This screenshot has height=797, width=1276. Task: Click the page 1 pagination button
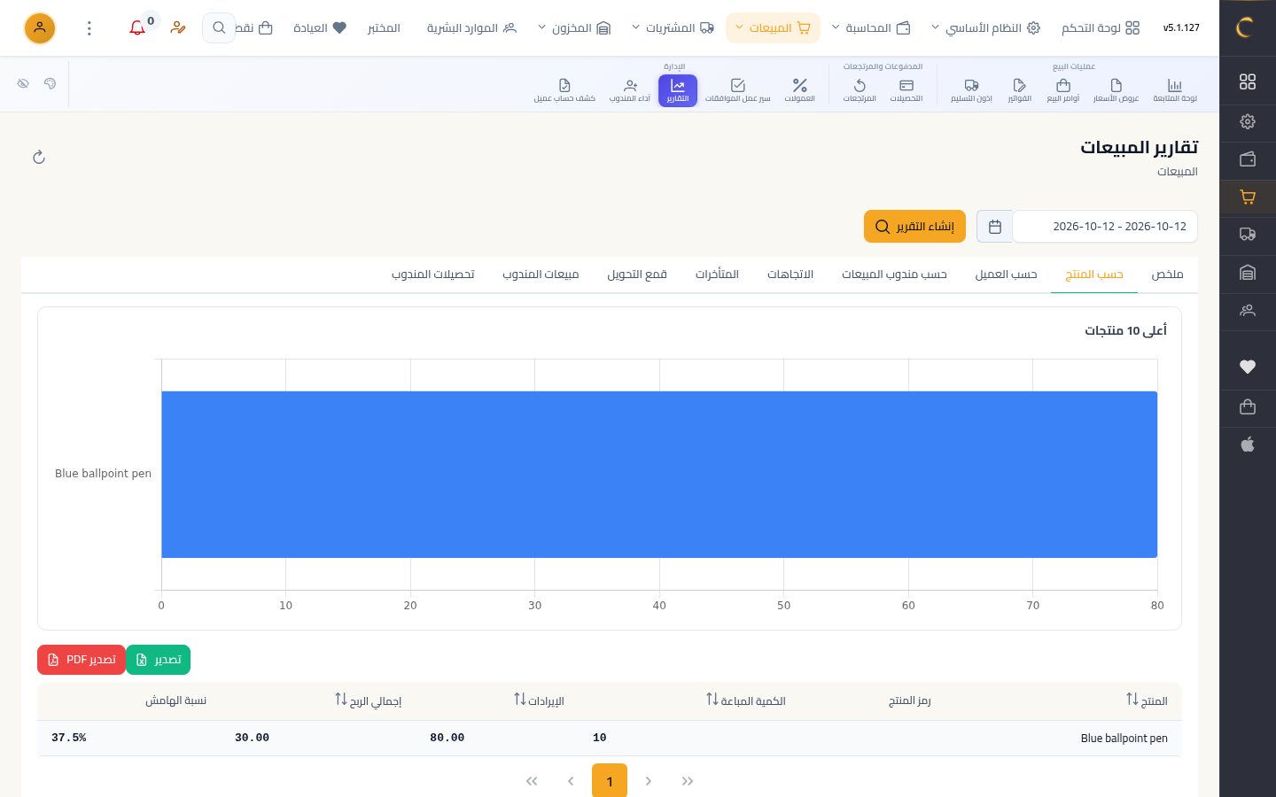[610, 781]
